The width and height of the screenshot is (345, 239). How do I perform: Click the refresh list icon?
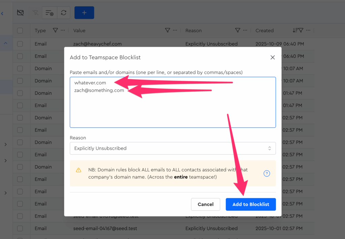(x=64, y=13)
